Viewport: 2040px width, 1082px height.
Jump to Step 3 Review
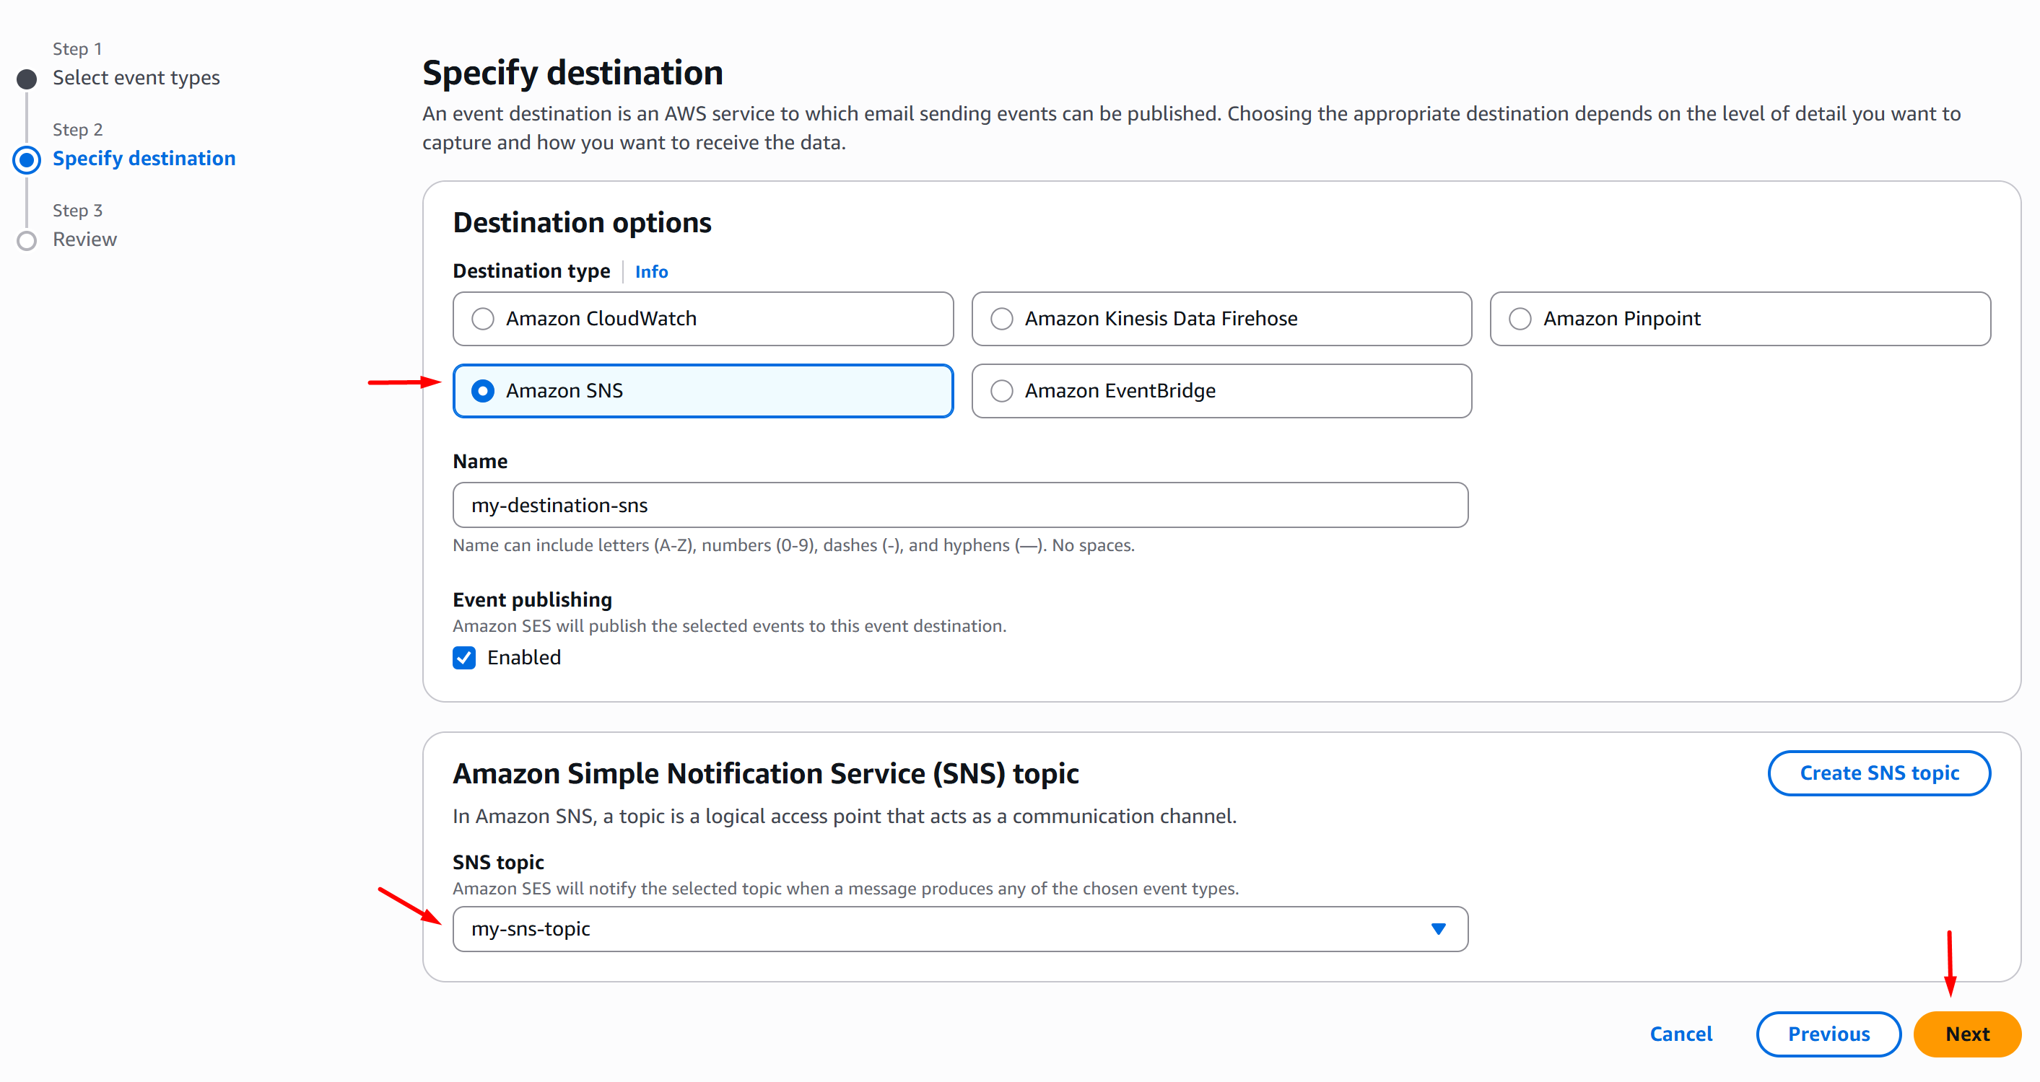coord(84,239)
